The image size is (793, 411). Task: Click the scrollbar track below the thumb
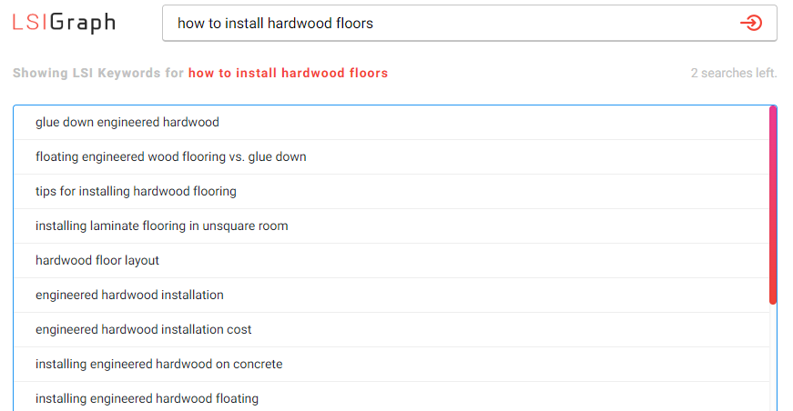(x=773, y=357)
